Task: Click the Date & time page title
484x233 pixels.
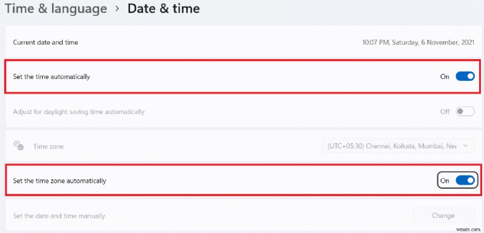Action: pyautogui.click(x=163, y=8)
